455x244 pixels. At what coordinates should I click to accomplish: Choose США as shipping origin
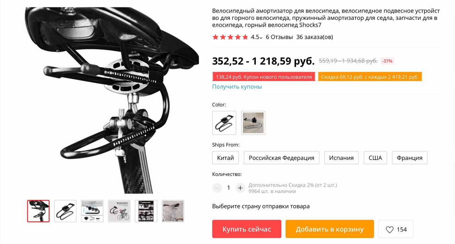[x=375, y=158]
